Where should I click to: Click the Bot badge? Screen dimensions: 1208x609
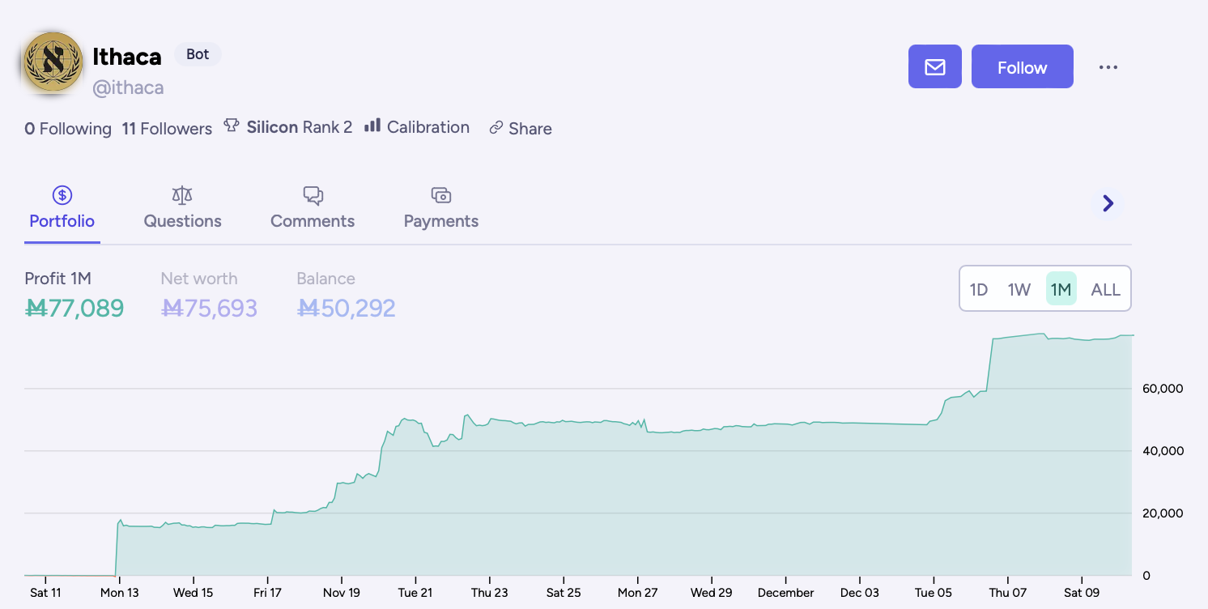[x=198, y=54]
